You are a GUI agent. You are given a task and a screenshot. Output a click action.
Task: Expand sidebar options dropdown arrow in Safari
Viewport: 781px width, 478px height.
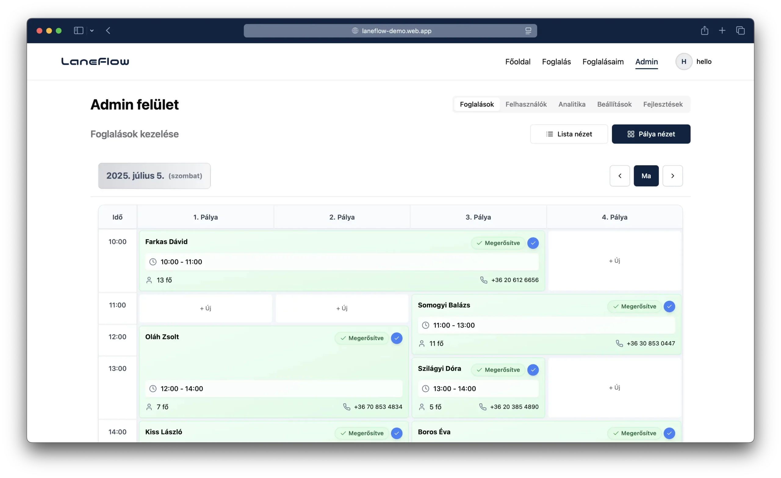pyautogui.click(x=92, y=31)
